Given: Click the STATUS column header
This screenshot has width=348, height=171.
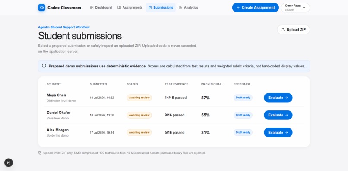Looking at the screenshot, I should tap(133, 84).
